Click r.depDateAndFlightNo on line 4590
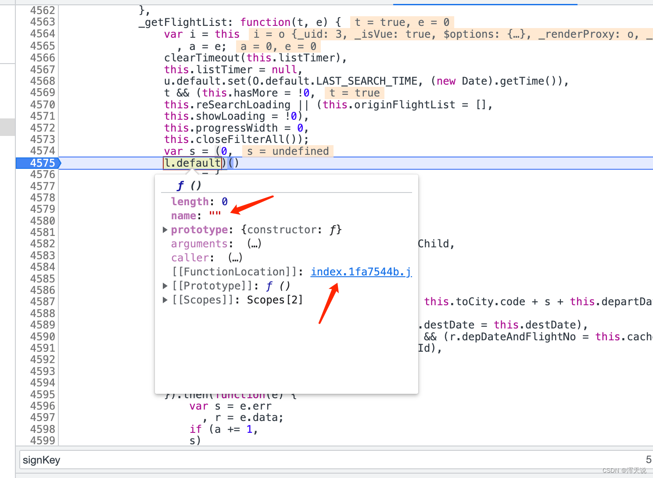 click(513, 337)
